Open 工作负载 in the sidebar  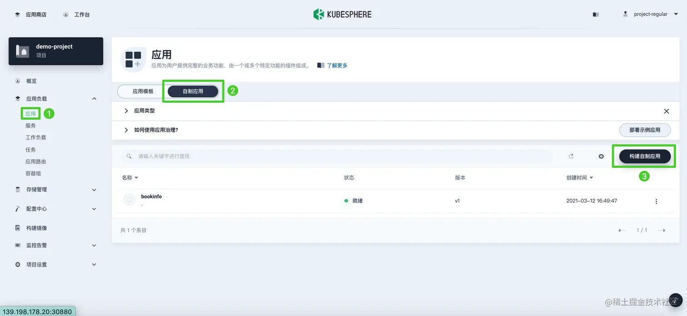[x=35, y=137]
